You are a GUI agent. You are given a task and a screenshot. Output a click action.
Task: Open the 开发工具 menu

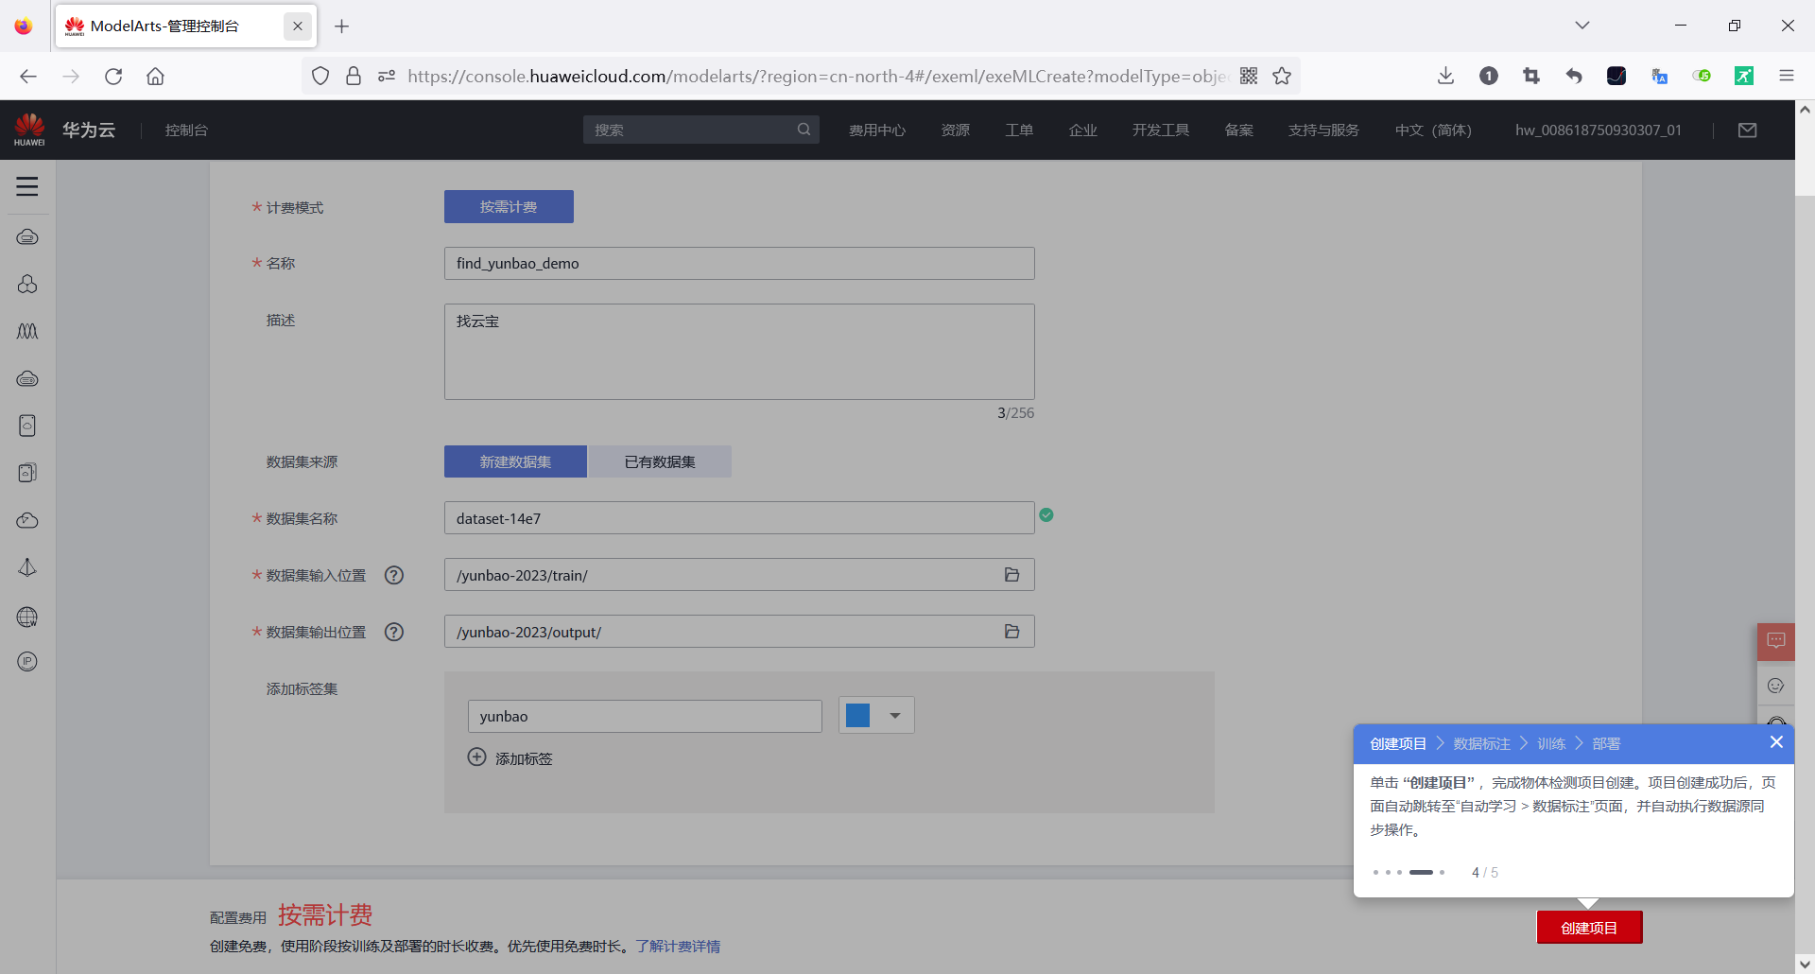(1161, 130)
